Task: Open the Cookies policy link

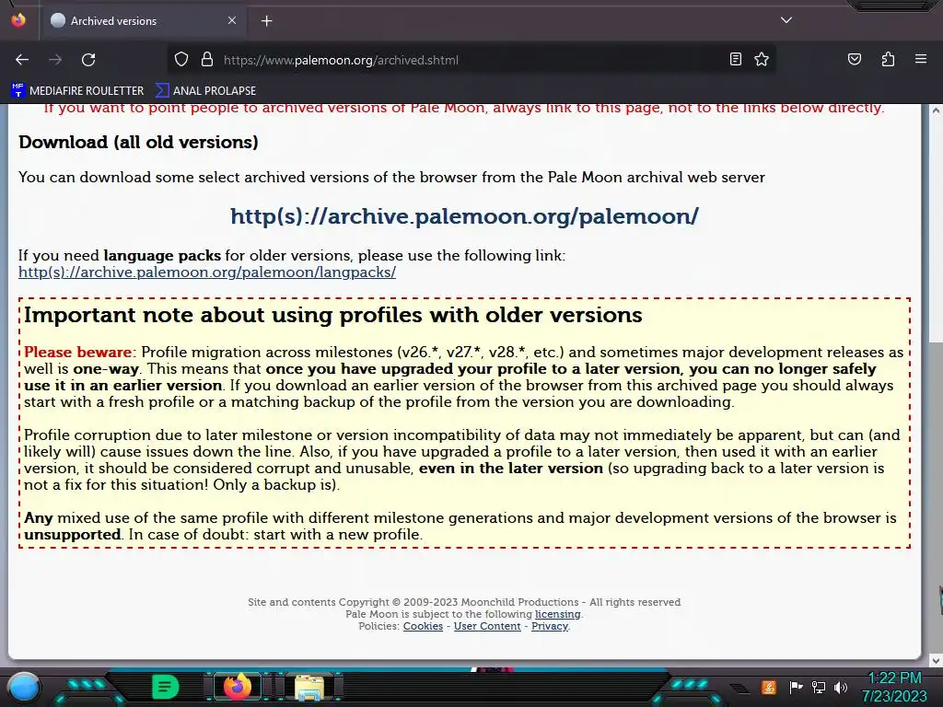Action: 423,626
